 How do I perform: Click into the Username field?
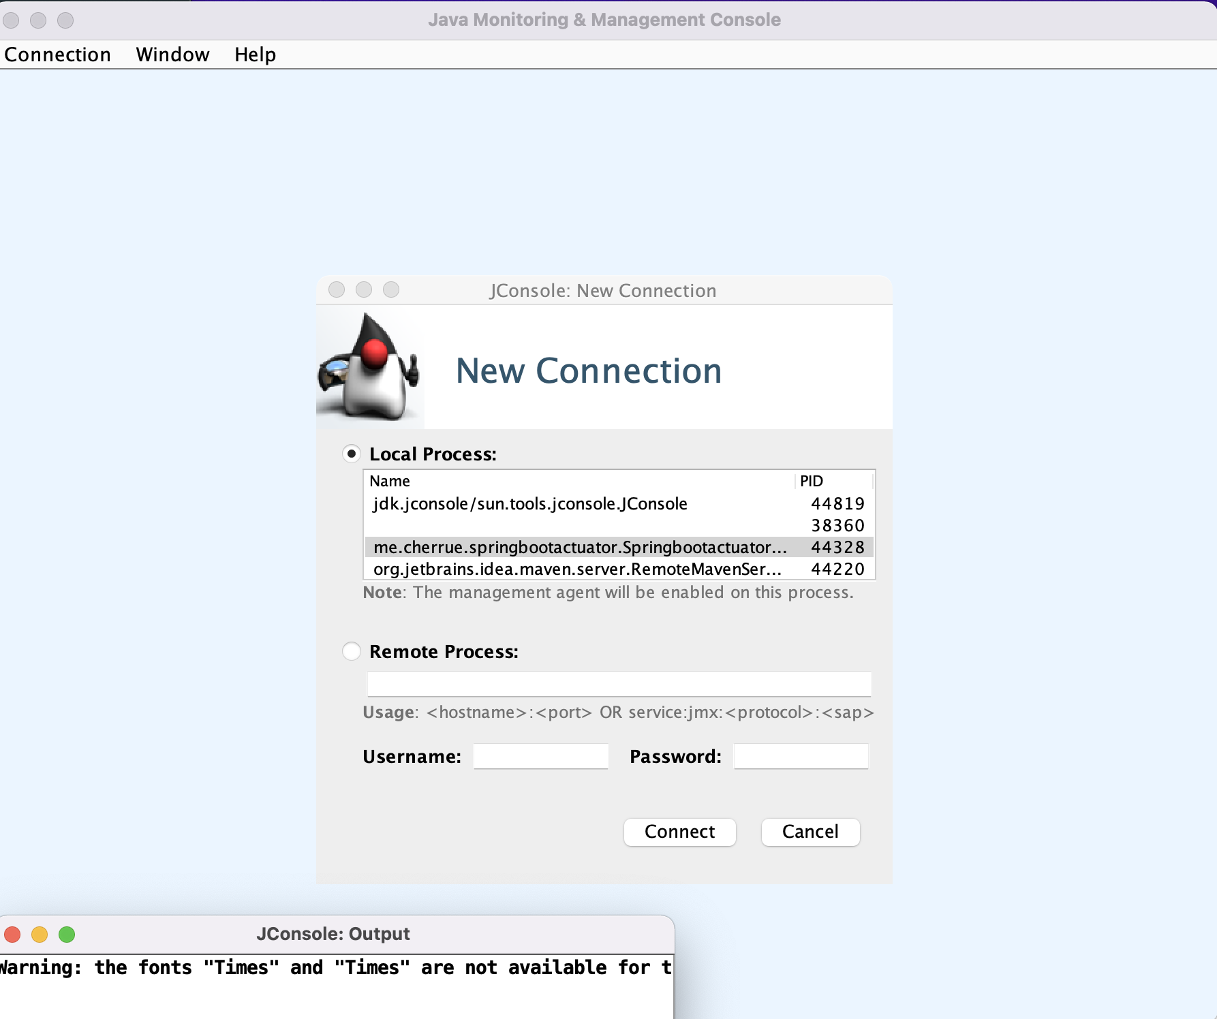[541, 756]
